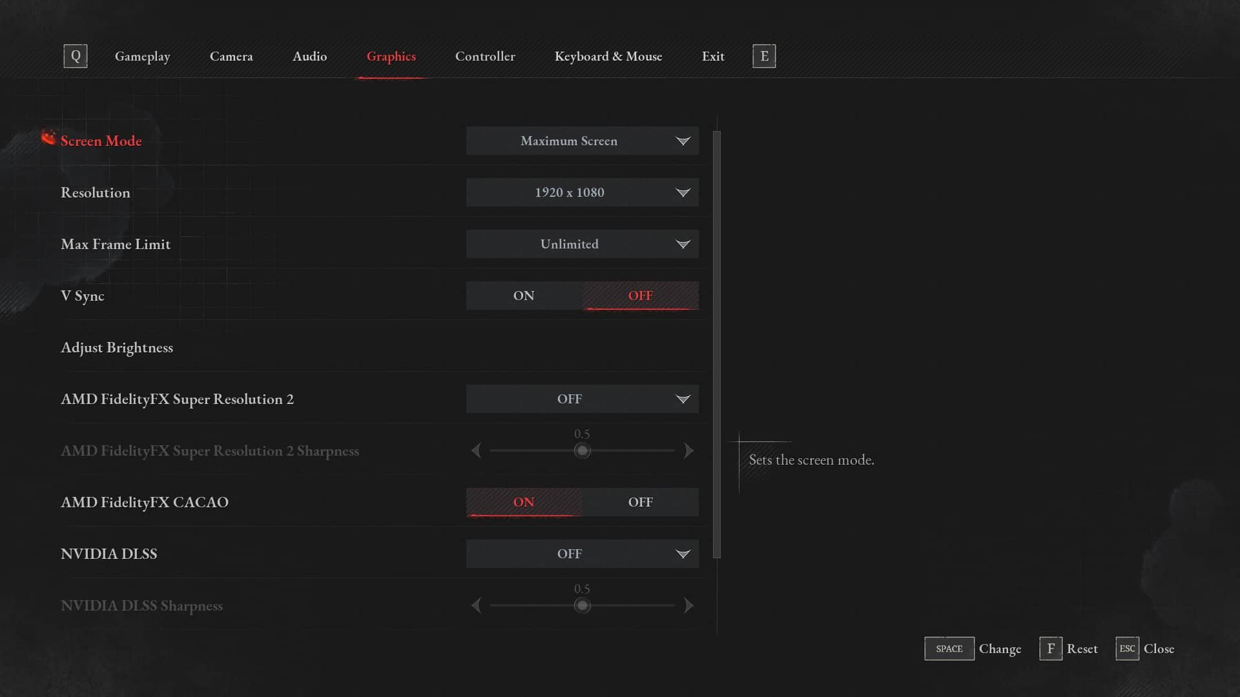This screenshot has height=697, width=1240.
Task: Click the Close button label
Action: click(1159, 649)
